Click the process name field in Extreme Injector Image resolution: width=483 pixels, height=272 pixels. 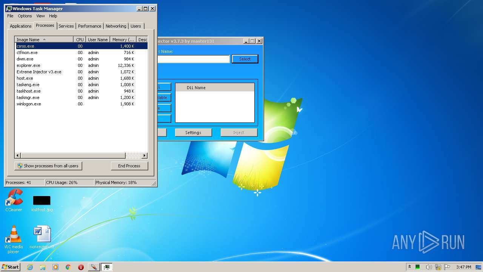click(x=194, y=59)
